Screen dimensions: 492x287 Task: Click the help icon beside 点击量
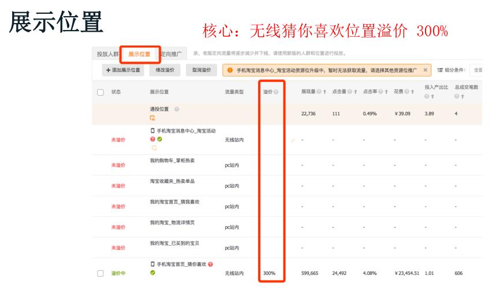point(349,92)
